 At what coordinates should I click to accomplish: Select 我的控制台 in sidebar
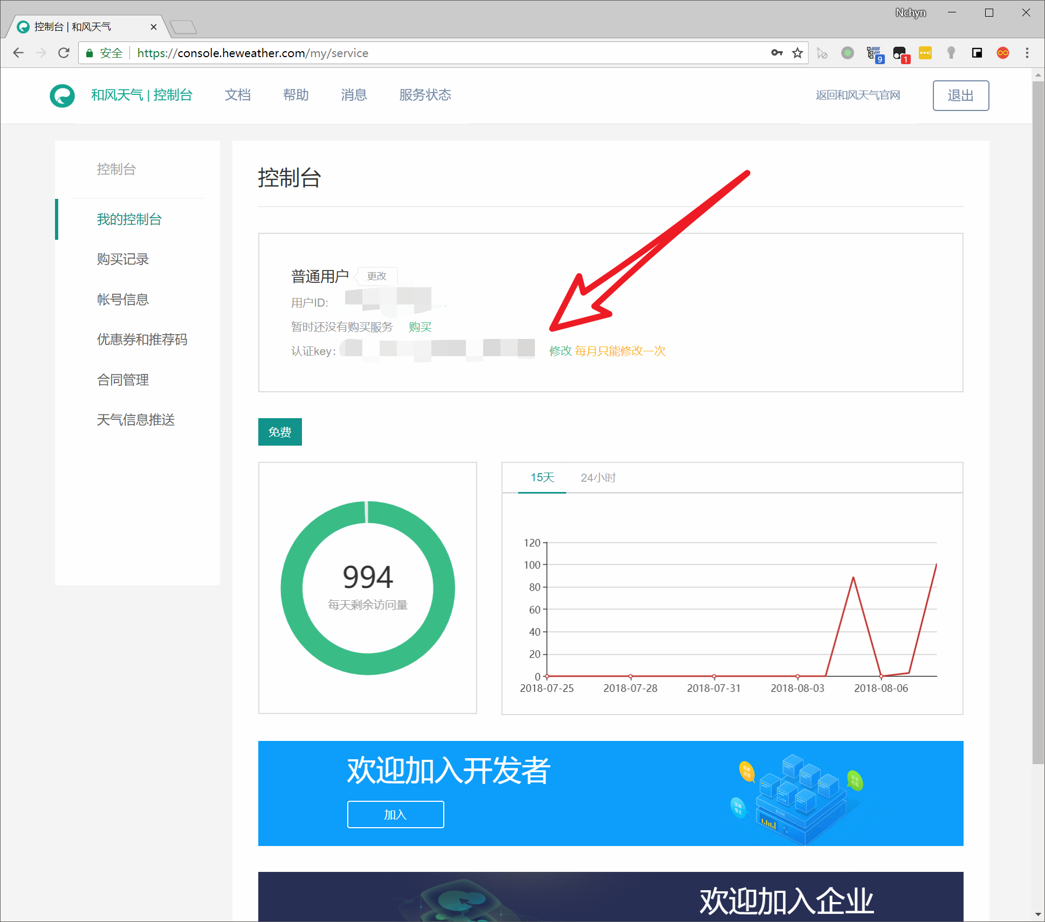(129, 219)
